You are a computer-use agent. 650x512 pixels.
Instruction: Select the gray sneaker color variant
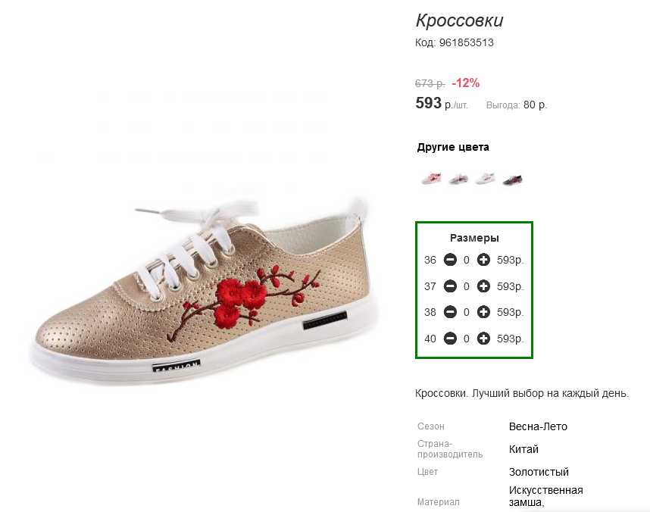458,179
